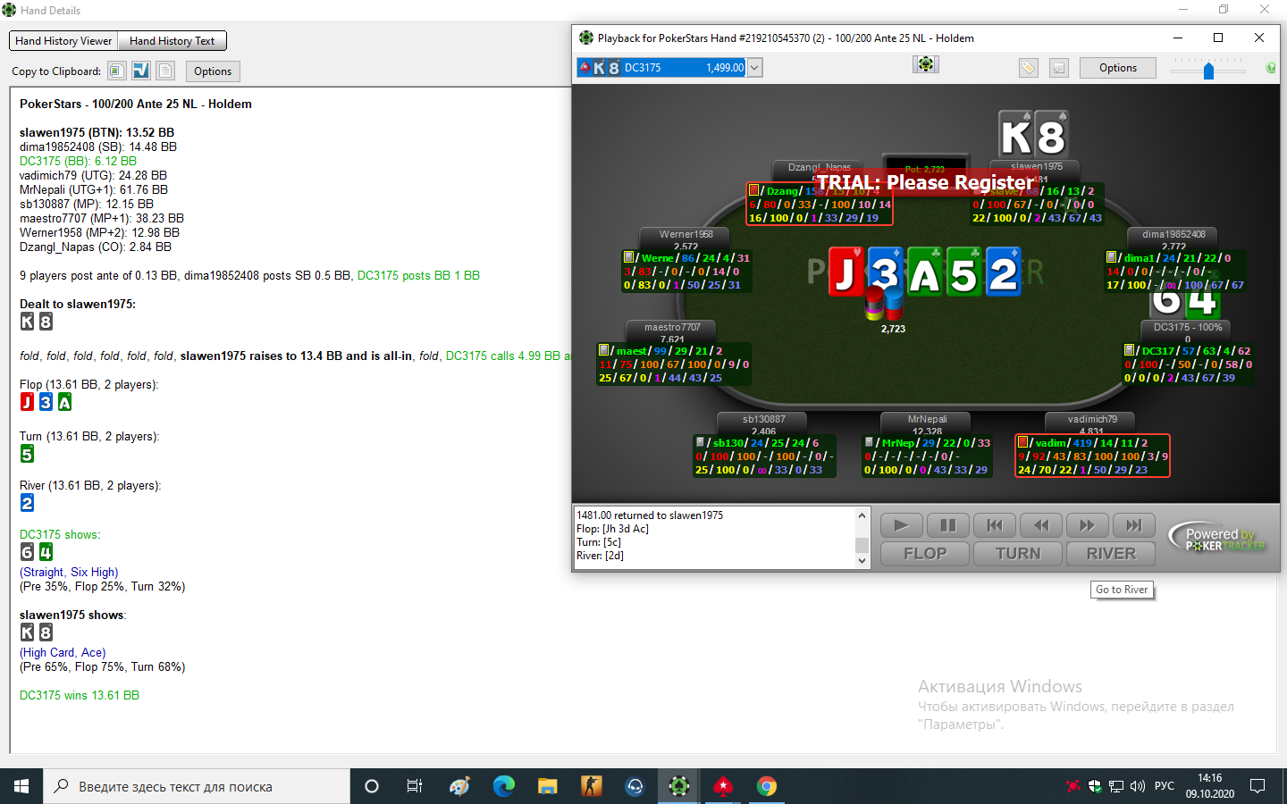The height and width of the screenshot is (804, 1287).
Task: Click note icon on maestro7707 HUD
Action: coord(603,350)
